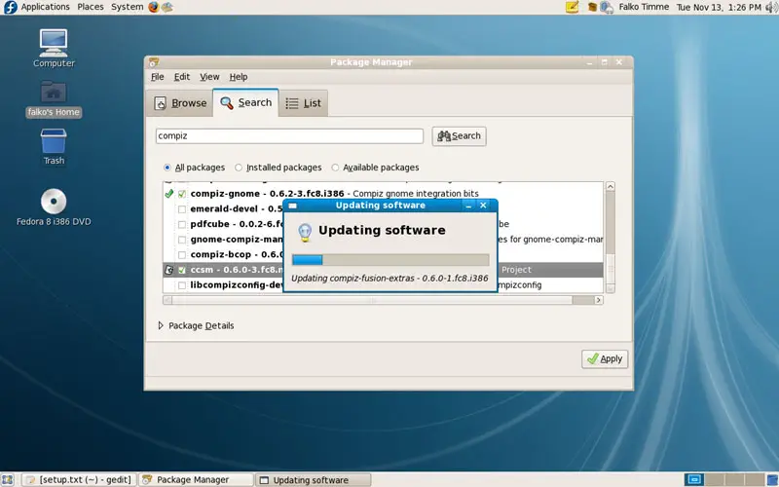Click the Show Desktop icon in bottom panel
The width and height of the screenshot is (779, 487).
tap(7, 479)
